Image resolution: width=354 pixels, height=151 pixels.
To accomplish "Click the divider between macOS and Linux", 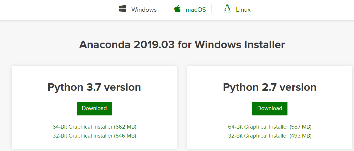I will point(211,9).
